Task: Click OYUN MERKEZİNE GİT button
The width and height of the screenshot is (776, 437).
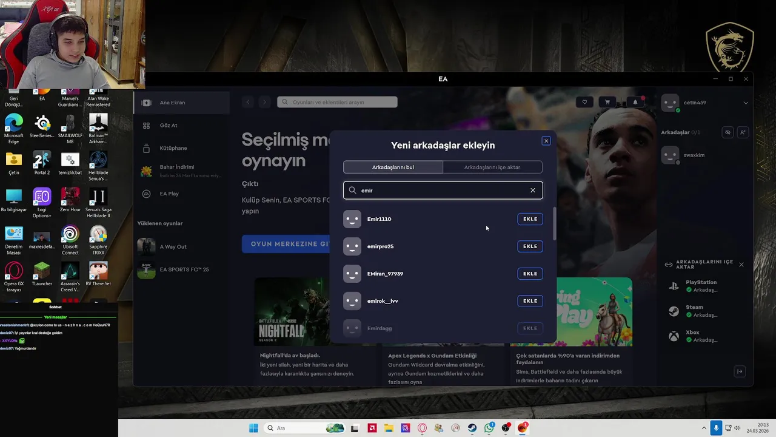Action: (x=286, y=244)
